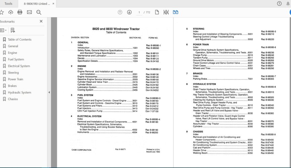
Task: Click the Introduction 1001 entry
Action: [x=107, y=48]
